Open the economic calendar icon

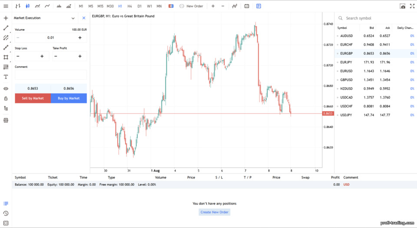pos(247,6)
